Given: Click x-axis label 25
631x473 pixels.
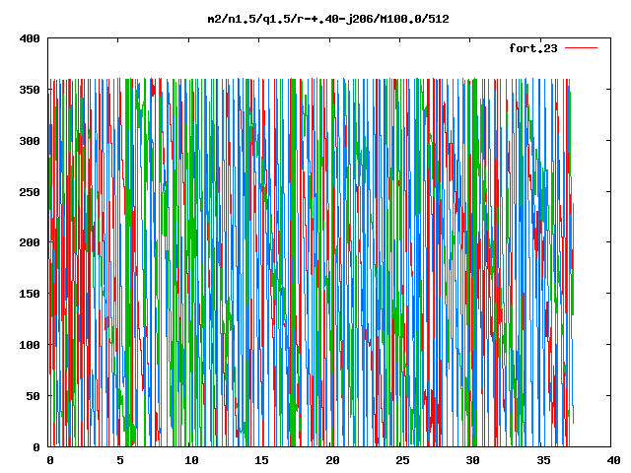Looking at the screenshot, I should (x=402, y=460).
